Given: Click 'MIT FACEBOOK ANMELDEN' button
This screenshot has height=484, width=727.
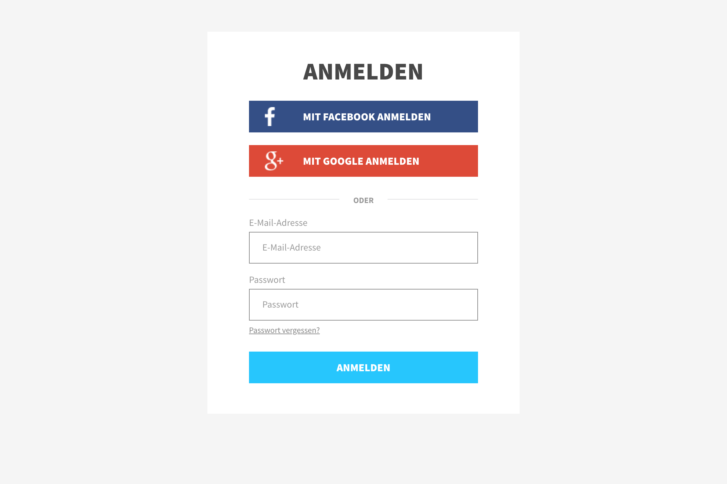Looking at the screenshot, I should [363, 116].
